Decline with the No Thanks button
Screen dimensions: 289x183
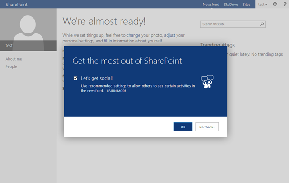pyautogui.click(x=207, y=127)
